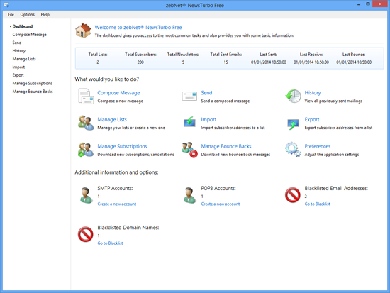The image size is (390, 293).
Task: Click the SMTP Accounts user icon
Action: coord(86,195)
